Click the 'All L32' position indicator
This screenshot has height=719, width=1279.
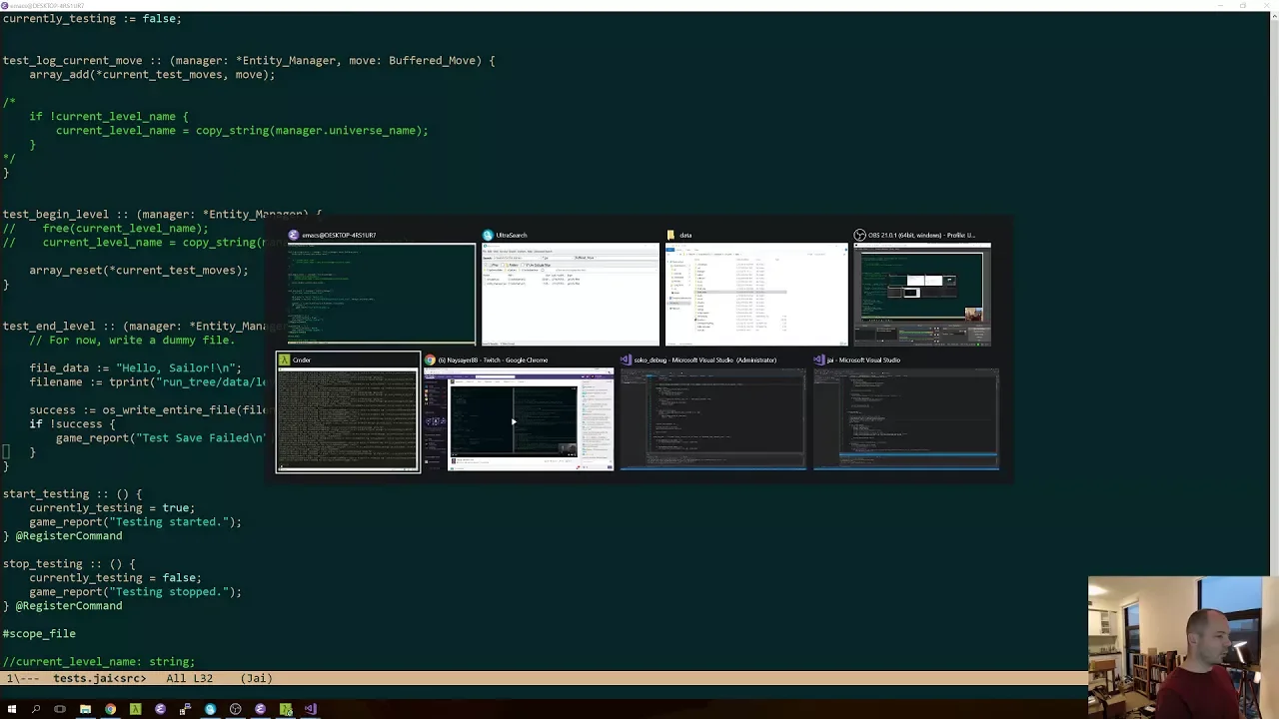click(189, 678)
